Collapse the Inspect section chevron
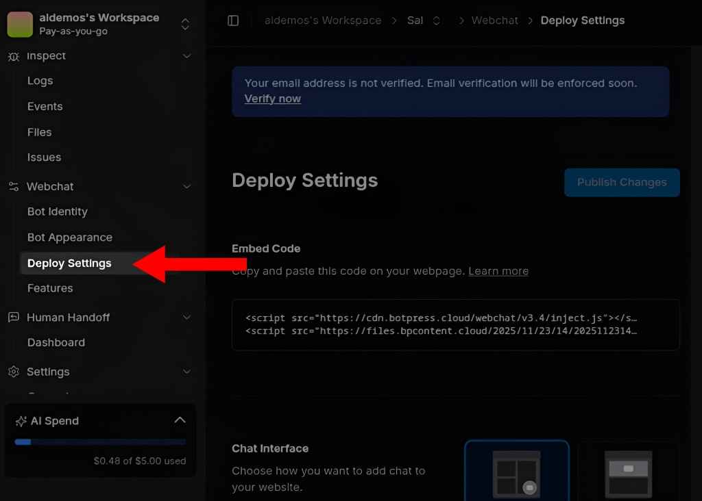Image resolution: width=702 pixels, height=501 pixels. [x=186, y=56]
